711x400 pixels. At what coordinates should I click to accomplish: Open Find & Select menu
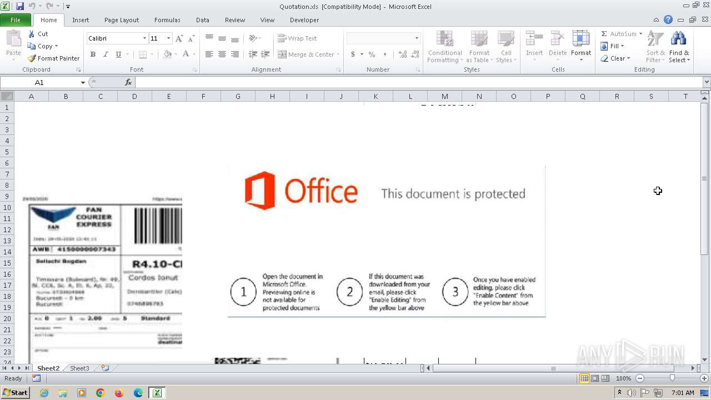pyautogui.click(x=679, y=47)
